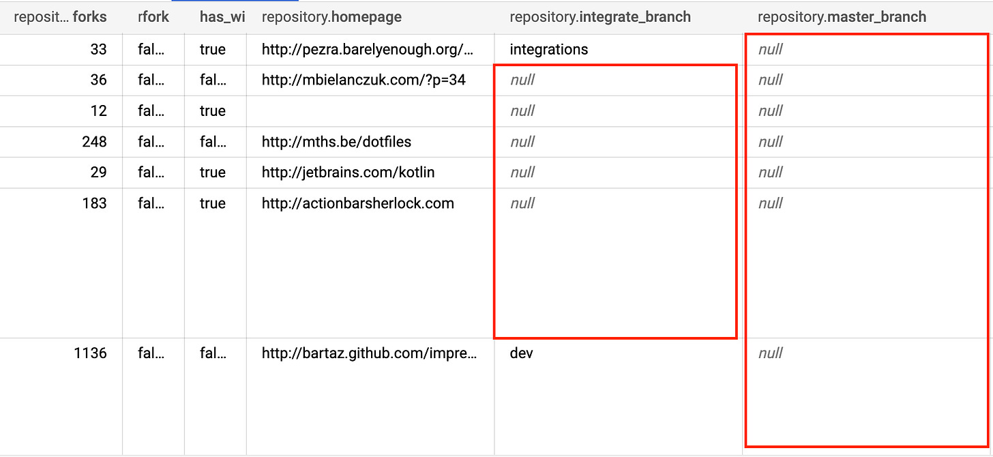This screenshot has height=457, width=993.
Task: Select the 'integrations' integrate_branch cell
Action: 548,49
